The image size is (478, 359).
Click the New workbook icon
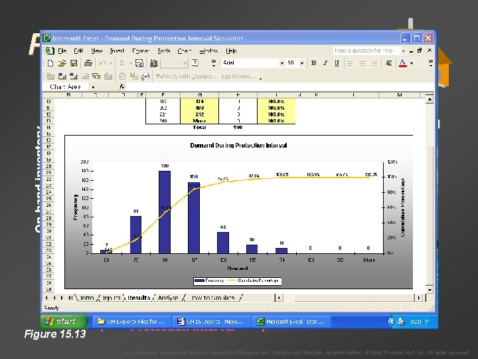pos(50,63)
